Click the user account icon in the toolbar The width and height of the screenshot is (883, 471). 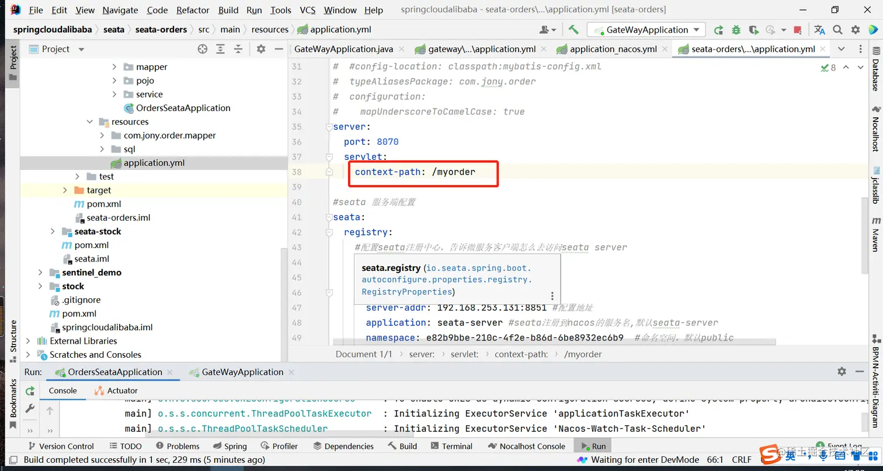point(547,30)
